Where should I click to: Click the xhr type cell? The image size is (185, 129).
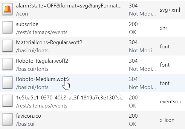(164, 28)
